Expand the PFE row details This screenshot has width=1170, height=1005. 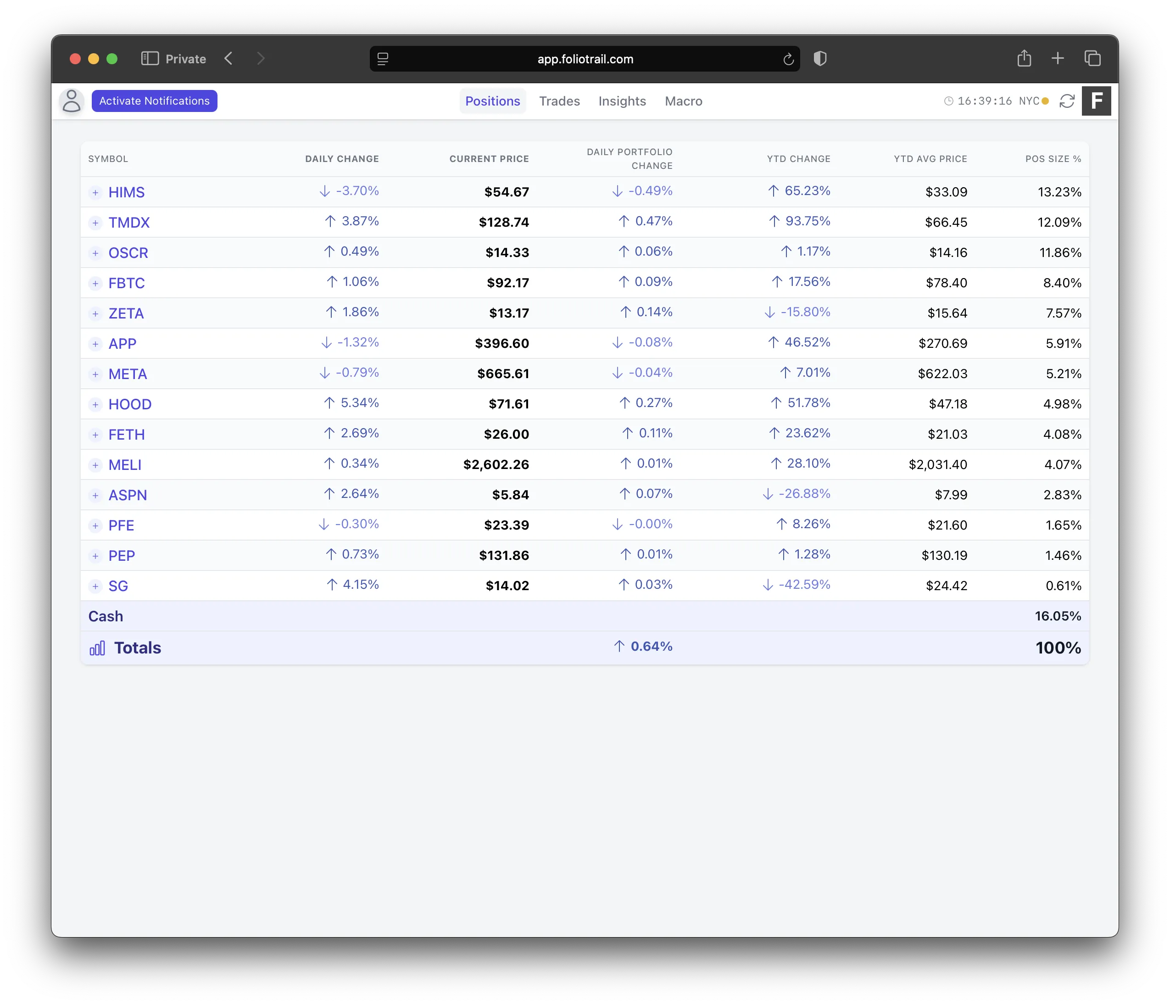tap(95, 526)
